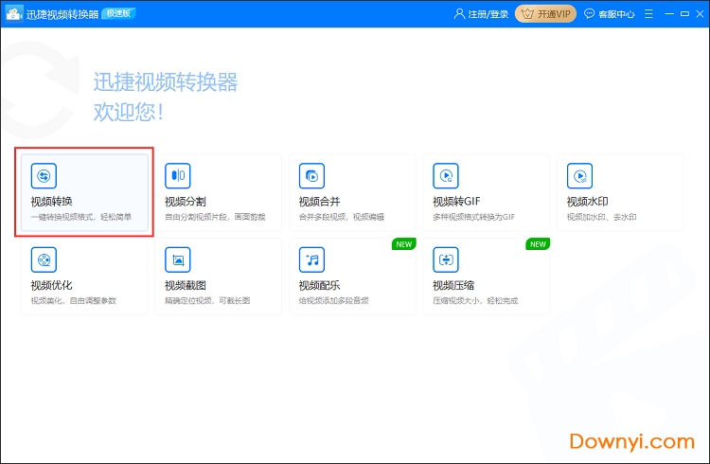710x464 pixels.
Task: Click the 视频优化 optimize icon
Action: (44, 259)
